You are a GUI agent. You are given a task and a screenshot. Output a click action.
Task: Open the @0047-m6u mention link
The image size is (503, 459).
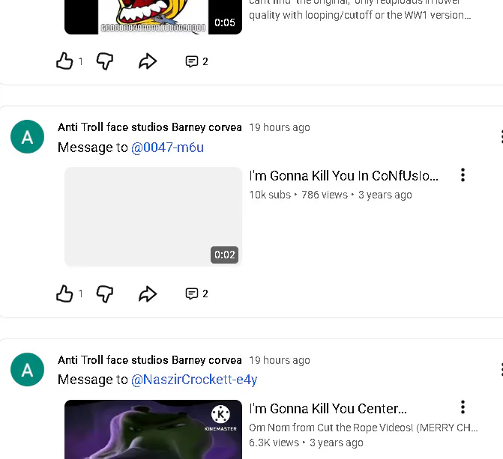point(167,148)
